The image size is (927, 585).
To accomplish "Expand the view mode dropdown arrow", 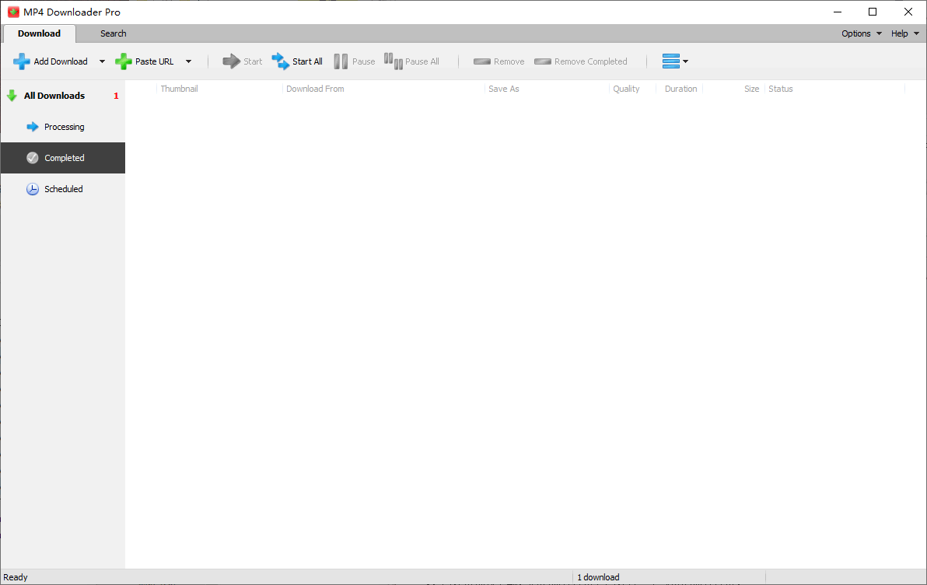I will [x=686, y=61].
